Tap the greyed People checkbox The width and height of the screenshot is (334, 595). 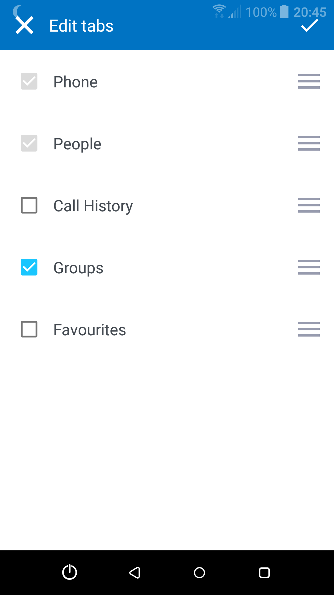(x=29, y=143)
